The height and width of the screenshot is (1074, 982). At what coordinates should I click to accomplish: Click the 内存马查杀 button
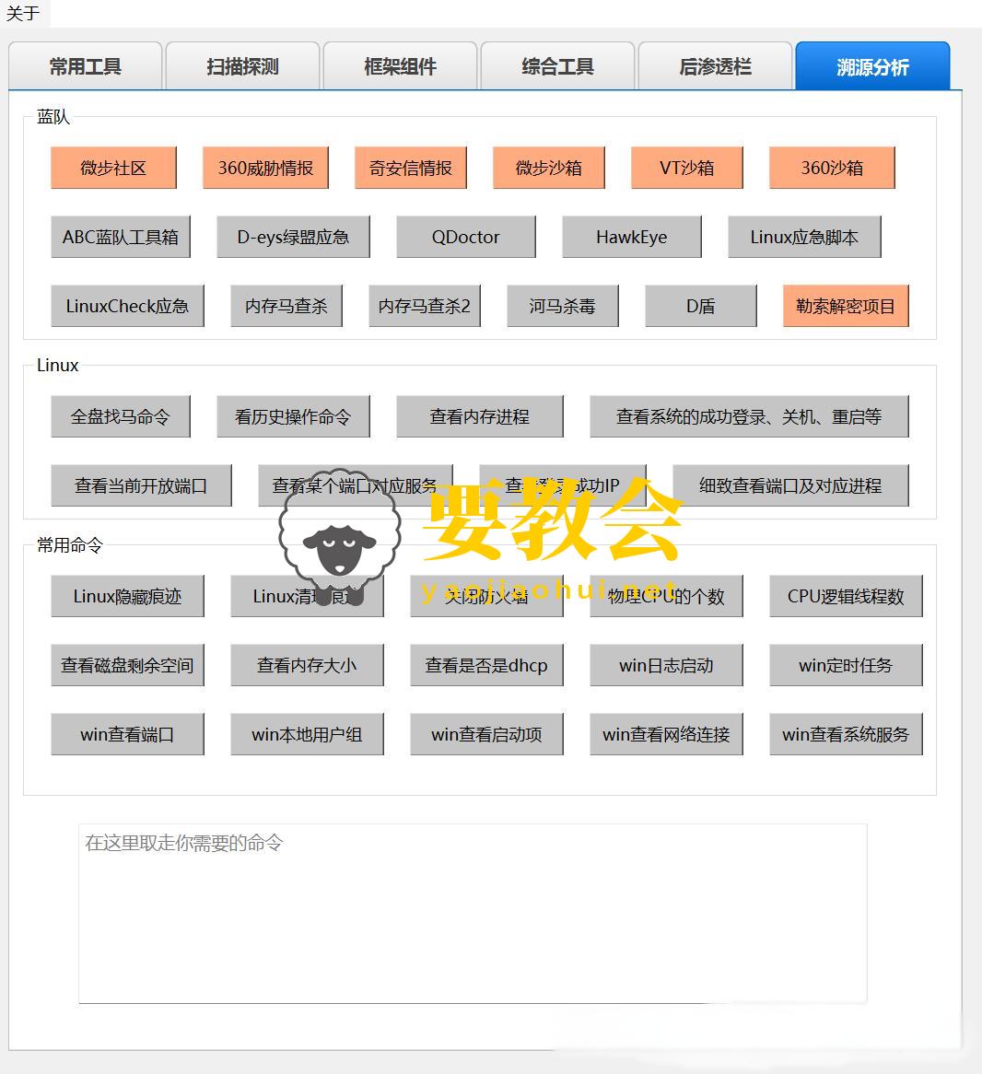(286, 306)
